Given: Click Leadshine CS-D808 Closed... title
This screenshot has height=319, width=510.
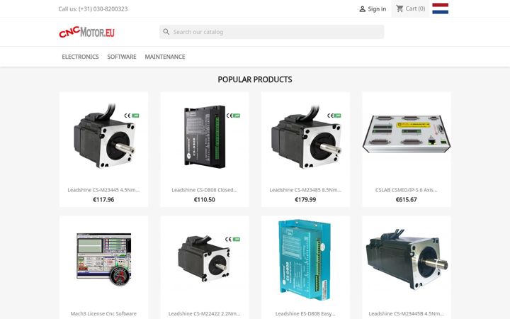Looking at the screenshot, I should pos(205,190).
